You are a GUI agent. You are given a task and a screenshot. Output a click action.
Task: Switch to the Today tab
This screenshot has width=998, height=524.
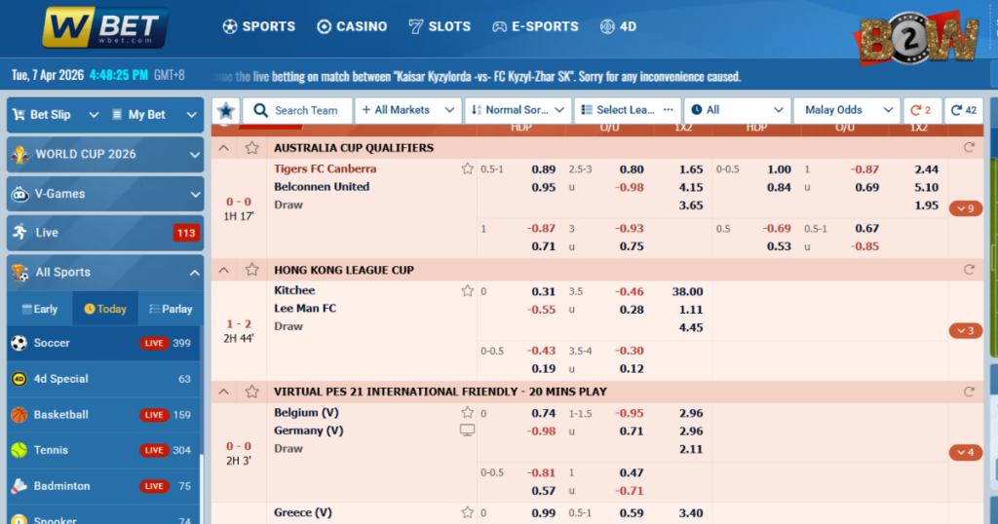click(105, 309)
